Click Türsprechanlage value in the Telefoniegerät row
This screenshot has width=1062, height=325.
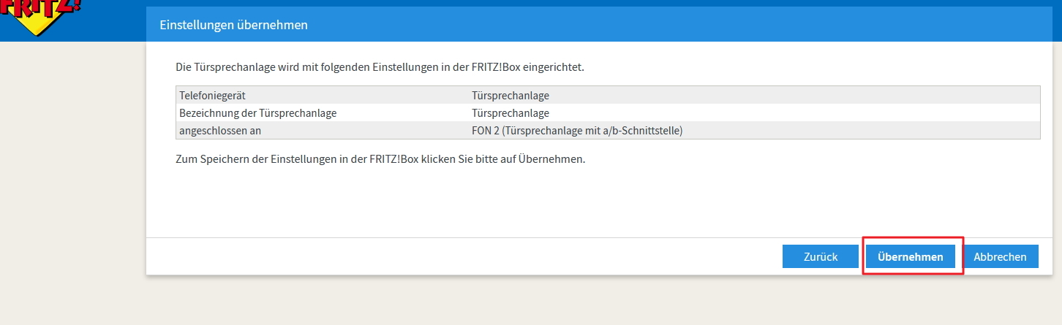511,95
